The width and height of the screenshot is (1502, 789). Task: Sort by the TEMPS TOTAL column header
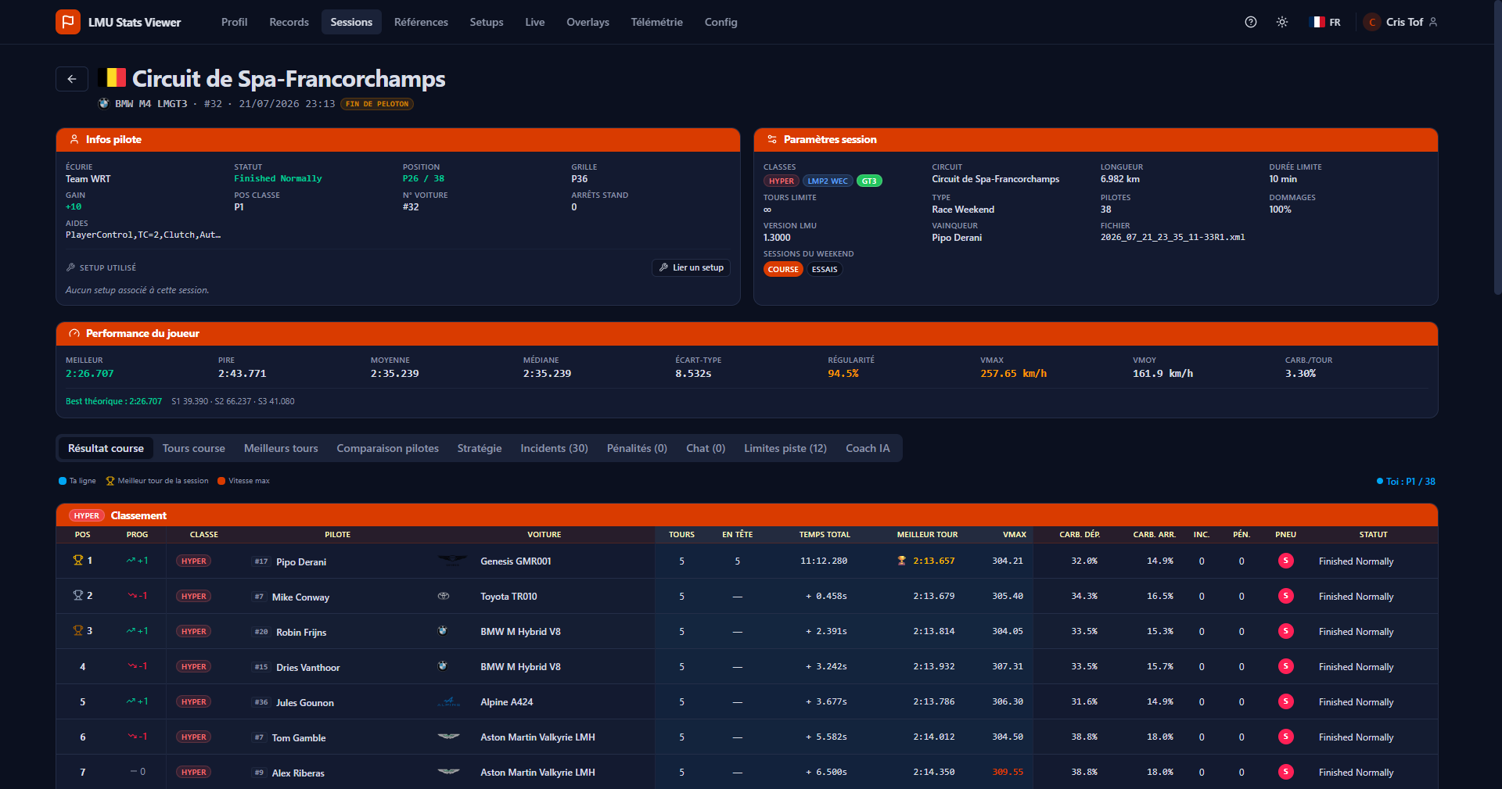(825, 535)
